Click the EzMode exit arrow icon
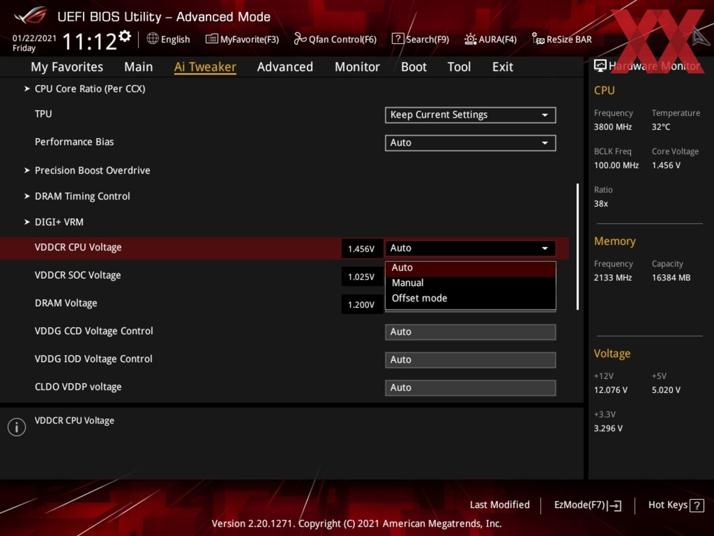Image resolution: width=714 pixels, height=536 pixels. [x=614, y=506]
